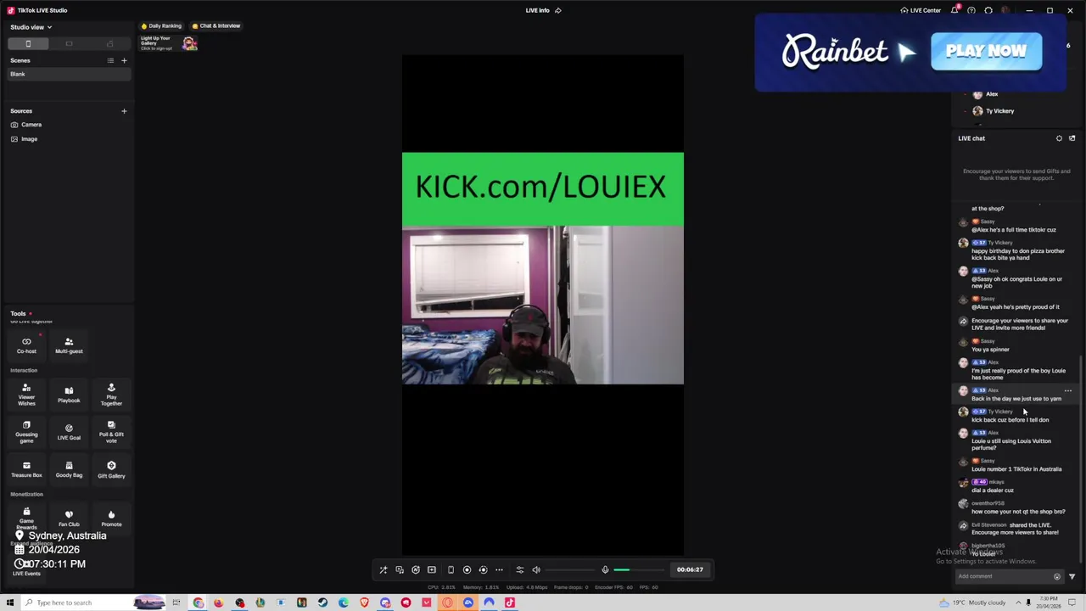Open LIVE chat settings icon
The width and height of the screenshot is (1086, 611).
pyautogui.click(x=1059, y=138)
